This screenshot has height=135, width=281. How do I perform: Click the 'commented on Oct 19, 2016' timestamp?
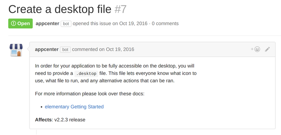[103, 49]
